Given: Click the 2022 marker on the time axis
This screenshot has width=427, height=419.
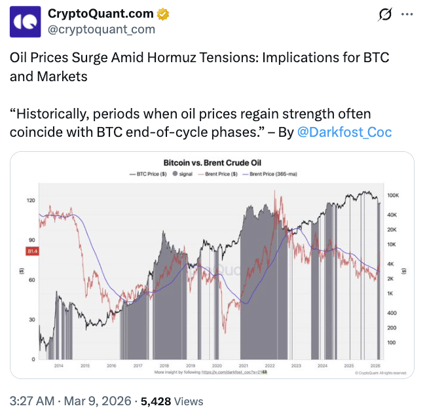Looking at the screenshot, I should pos(269,366).
